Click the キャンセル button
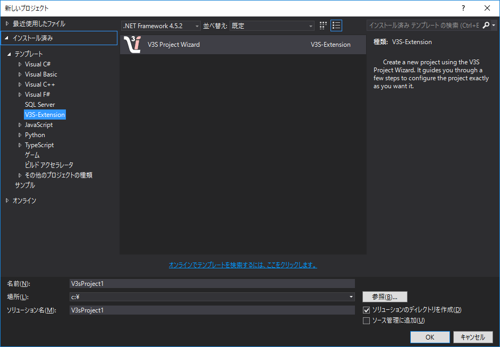 (x=473, y=337)
